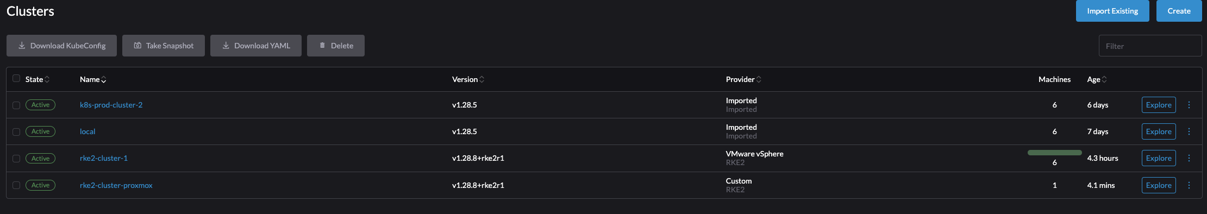The image size is (1207, 214).
Task: Click the Import Existing button
Action: (x=1112, y=11)
